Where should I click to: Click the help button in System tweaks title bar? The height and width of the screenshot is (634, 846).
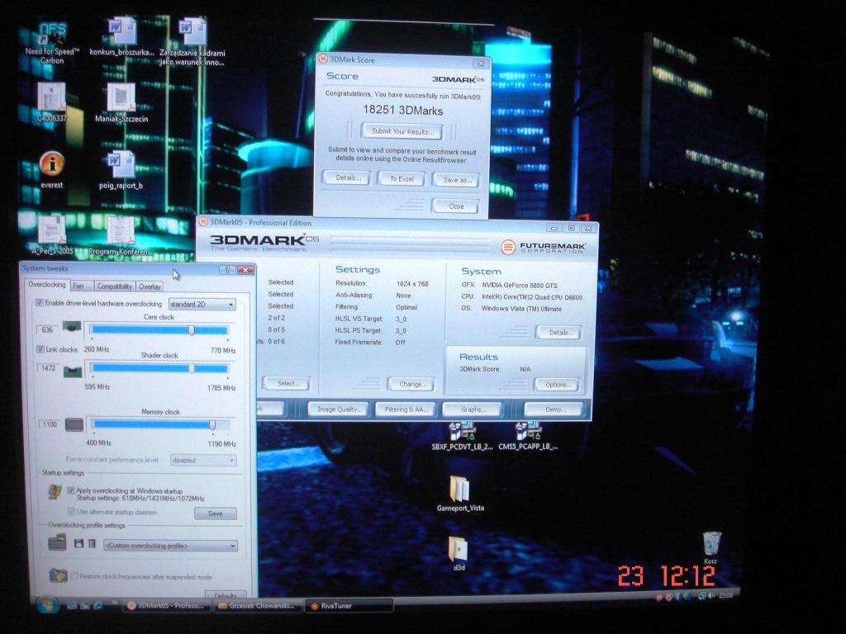pos(228,270)
